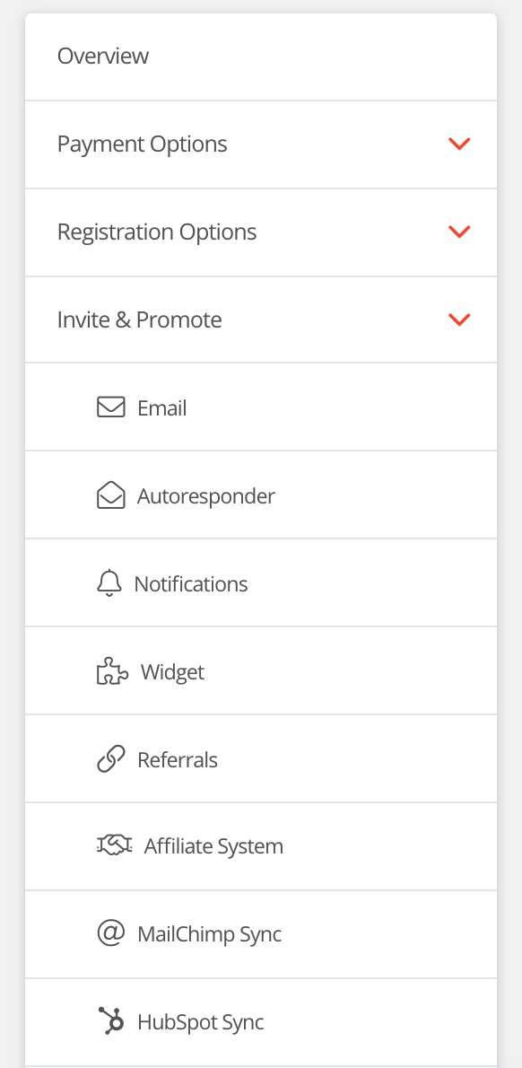Click the Email envelope icon
Screen dimensions: 522x1068
111,407
